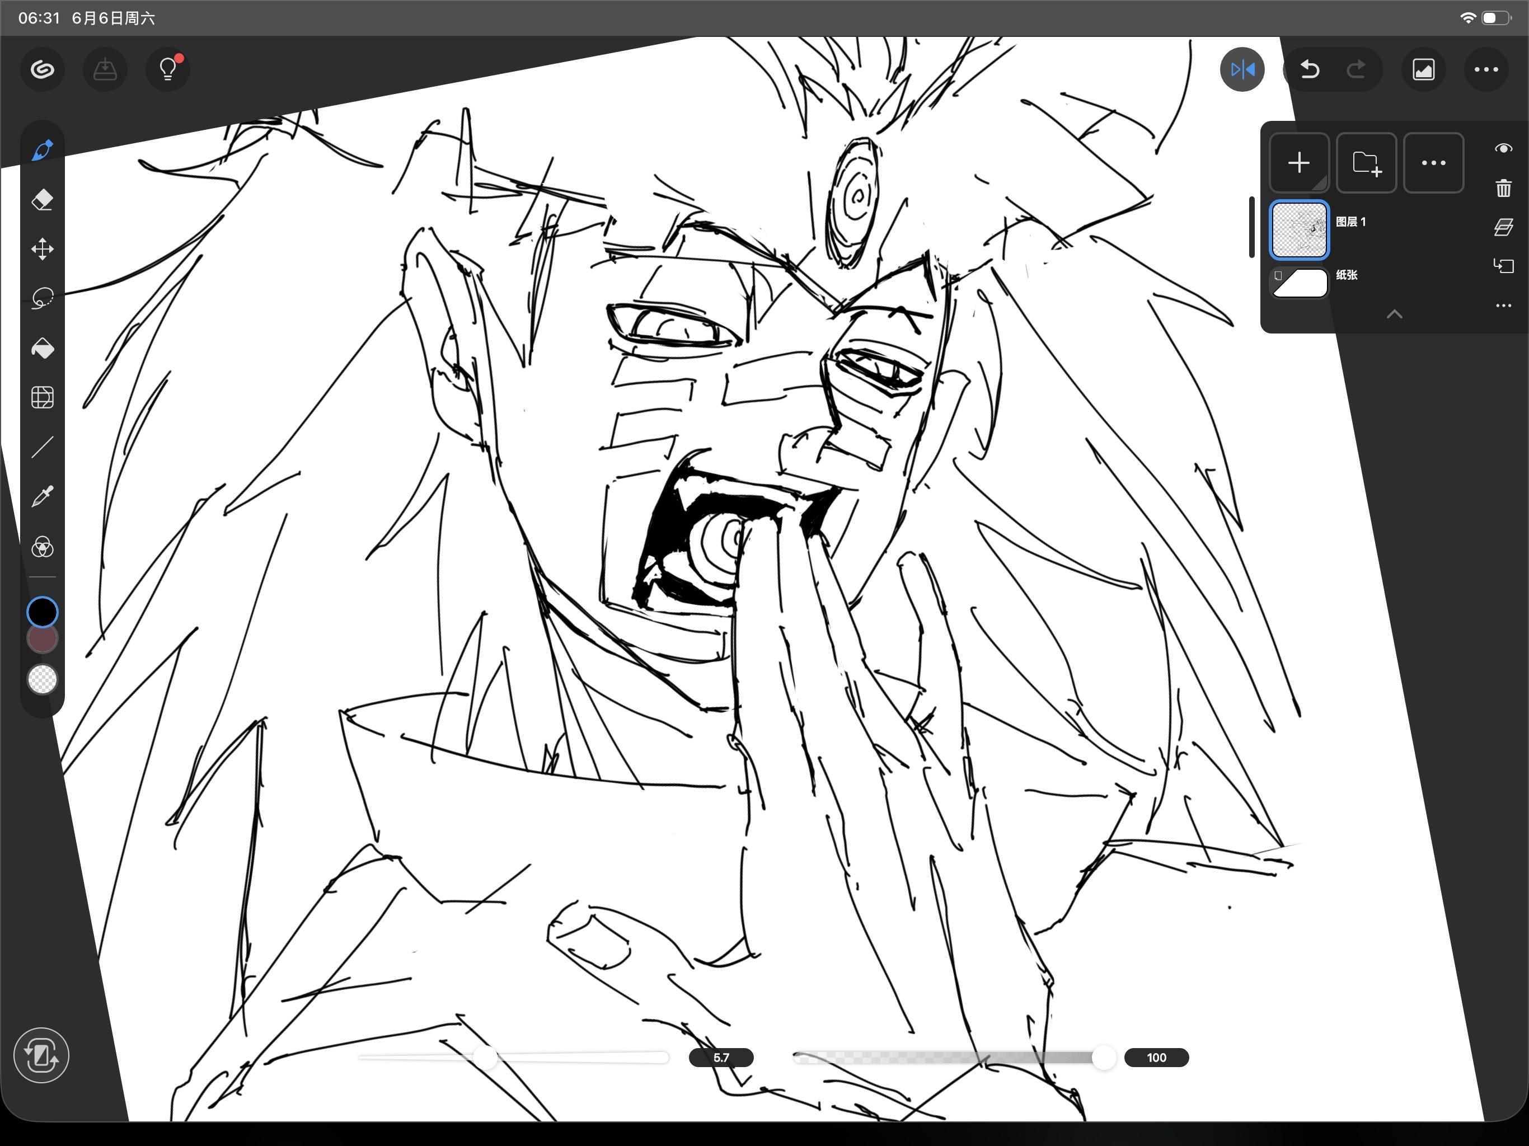Click the brush size slider knob
The height and width of the screenshot is (1146, 1529).
point(485,1058)
